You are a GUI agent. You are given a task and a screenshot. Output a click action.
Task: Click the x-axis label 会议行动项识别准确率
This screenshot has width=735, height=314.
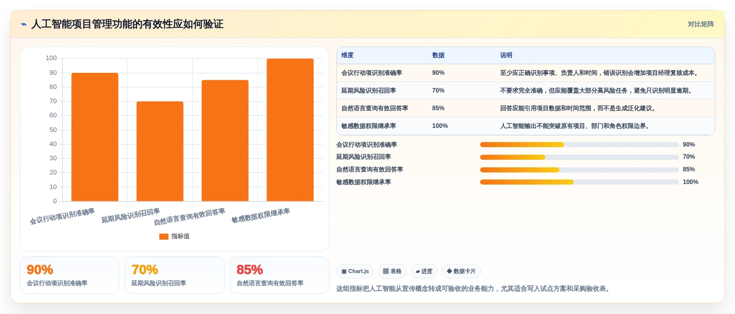(x=62, y=216)
